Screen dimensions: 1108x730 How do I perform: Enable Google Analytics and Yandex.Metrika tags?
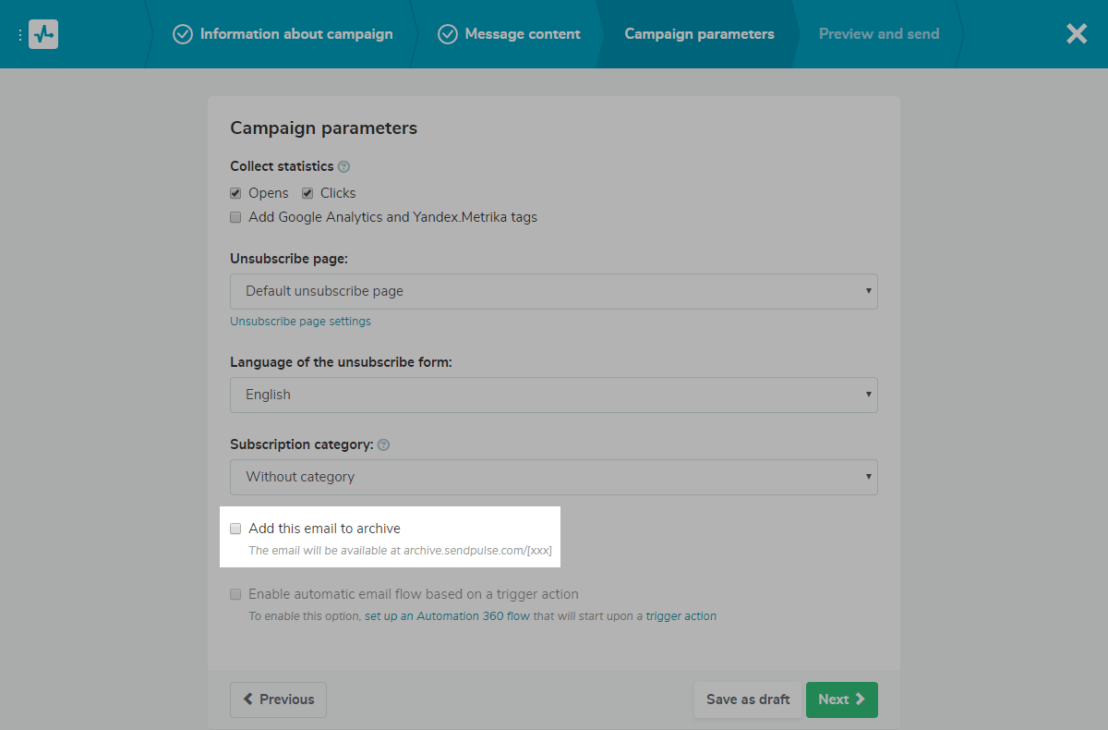[236, 217]
